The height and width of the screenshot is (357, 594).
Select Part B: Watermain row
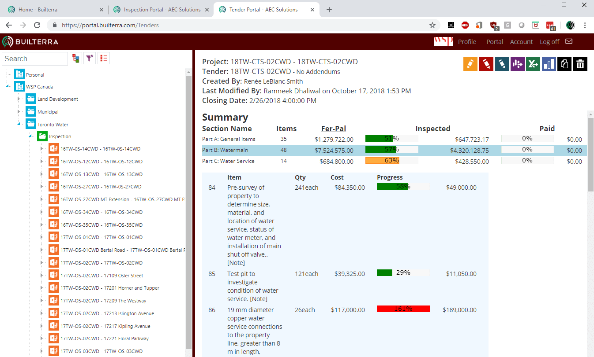point(394,150)
